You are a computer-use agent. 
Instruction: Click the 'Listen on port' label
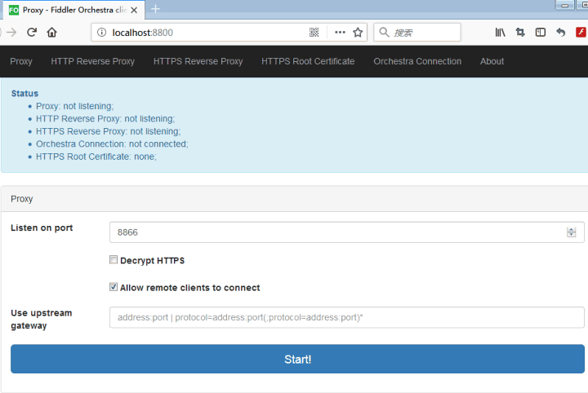[42, 228]
